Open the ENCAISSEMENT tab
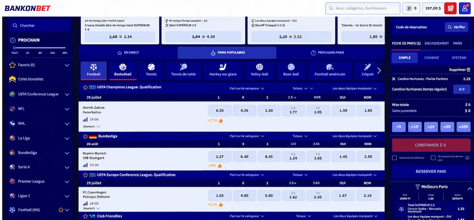This screenshot has width=474, height=220. pos(437,43)
